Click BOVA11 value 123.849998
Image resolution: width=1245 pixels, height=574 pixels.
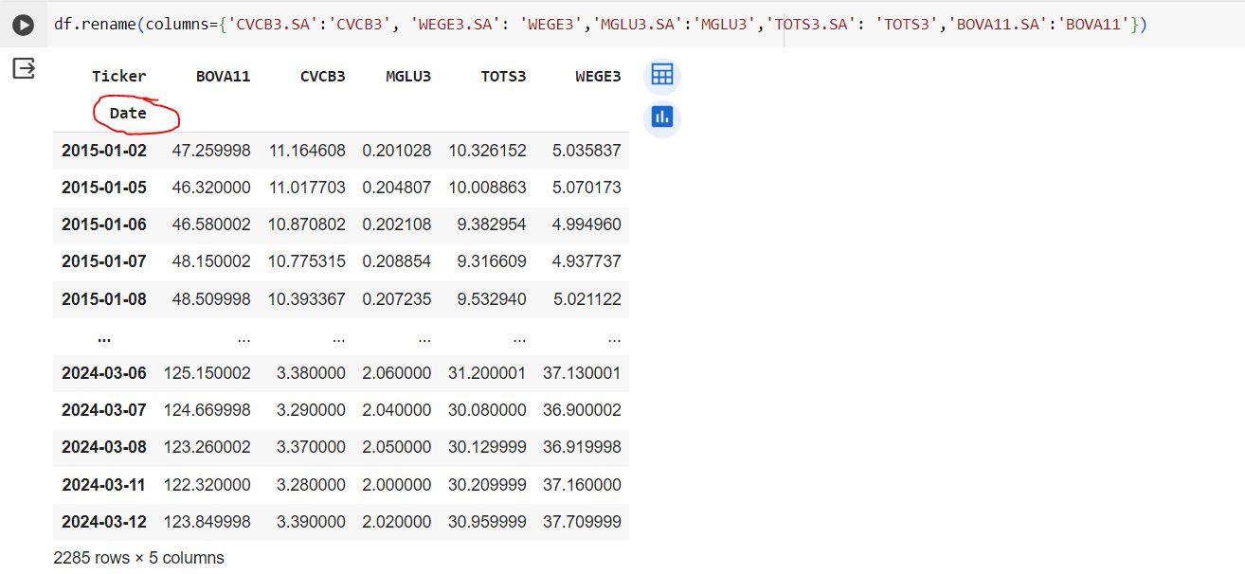pos(207,522)
